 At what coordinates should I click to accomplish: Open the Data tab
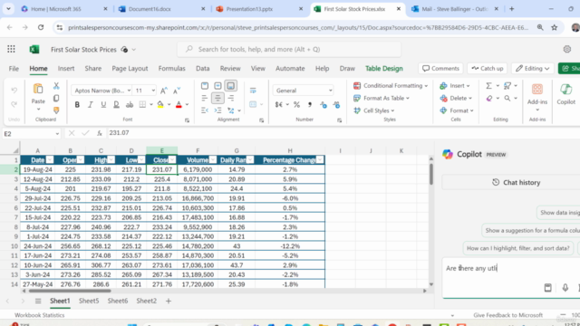(203, 69)
